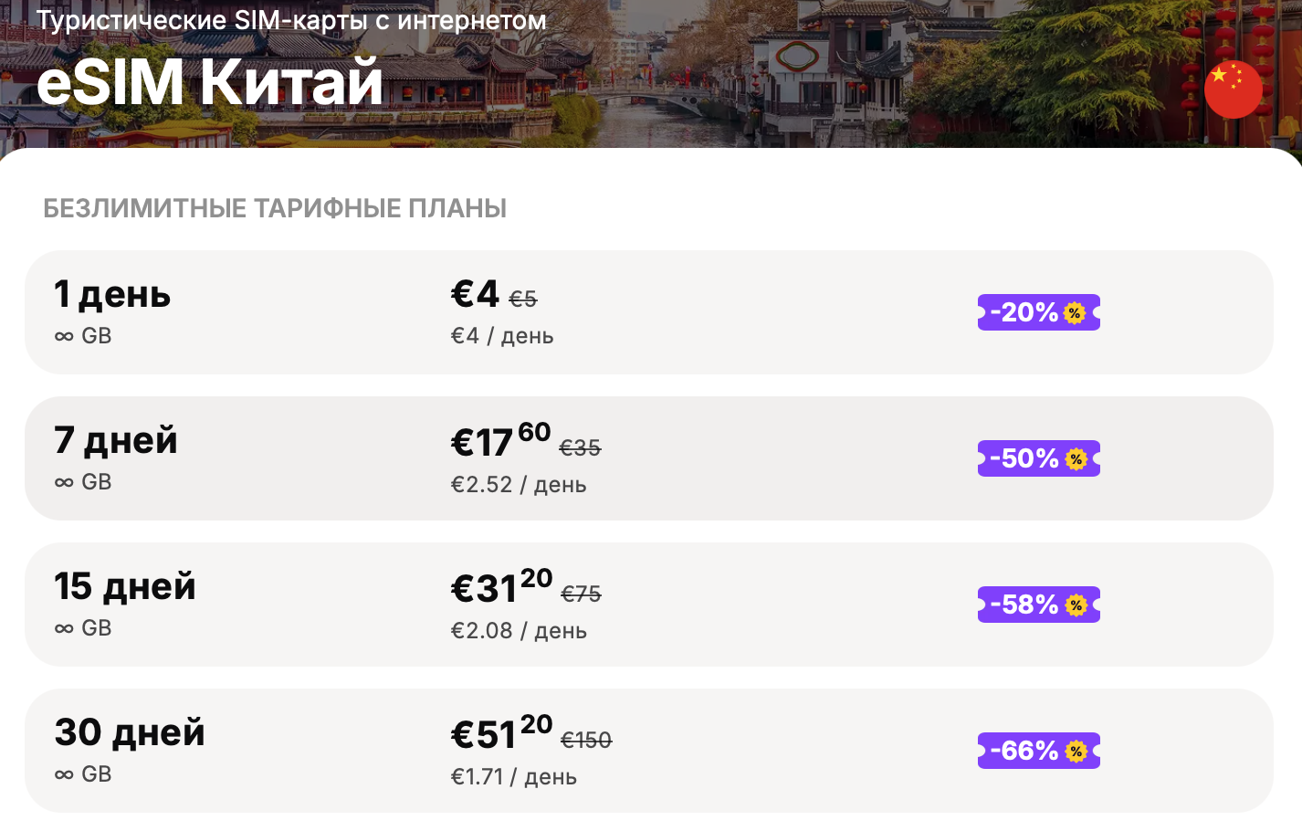Choose the 30 дней plan title
This screenshot has width=1302, height=831.
click(x=130, y=732)
